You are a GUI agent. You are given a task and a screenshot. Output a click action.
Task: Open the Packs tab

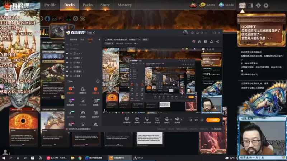[x=88, y=5]
